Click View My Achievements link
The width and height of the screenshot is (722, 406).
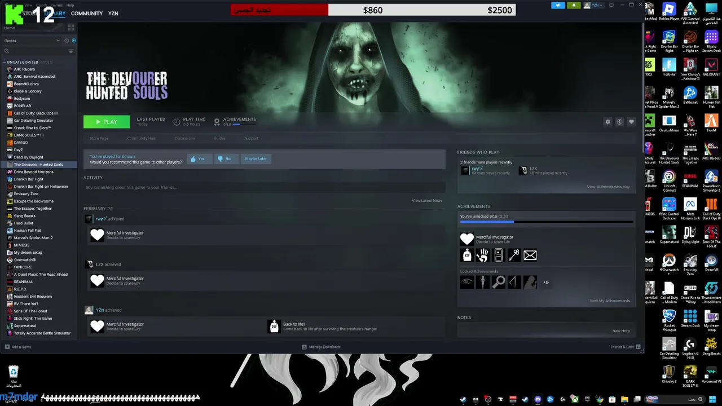click(609, 301)
